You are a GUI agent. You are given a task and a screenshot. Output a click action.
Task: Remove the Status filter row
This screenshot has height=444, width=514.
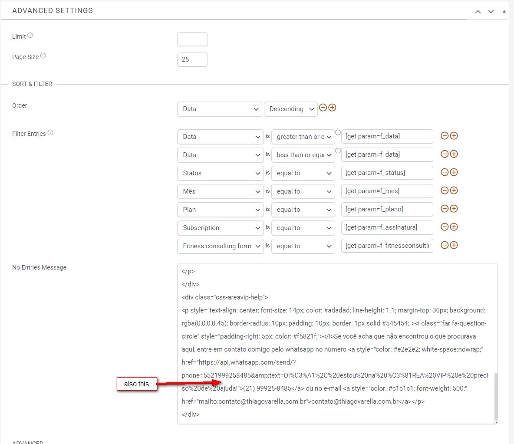pos(445,172)
